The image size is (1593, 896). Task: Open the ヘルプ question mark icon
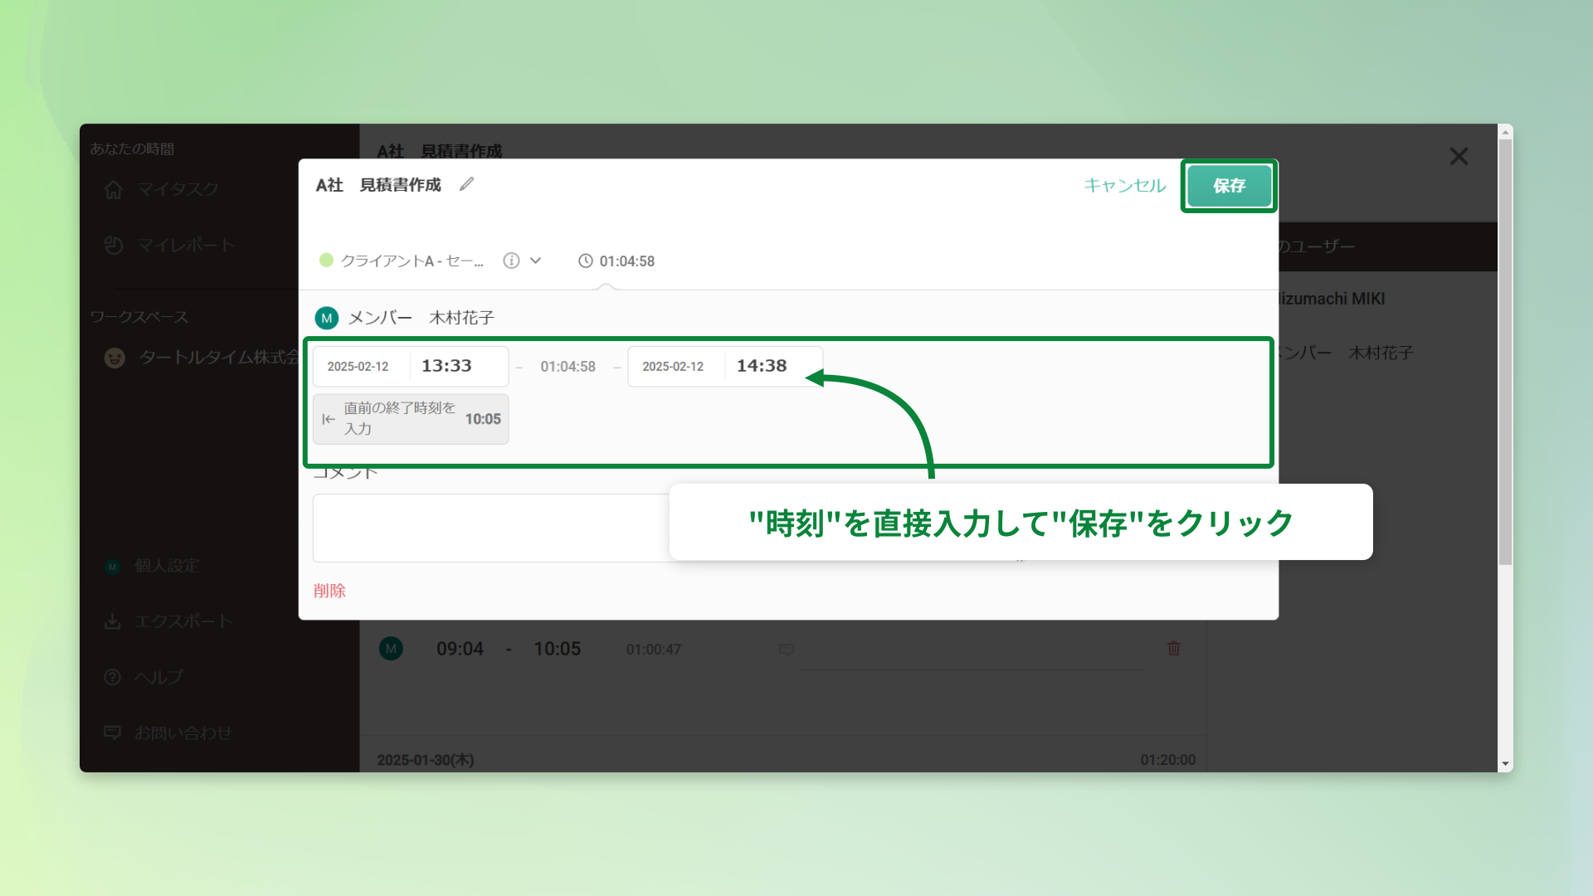pos(113,677)
